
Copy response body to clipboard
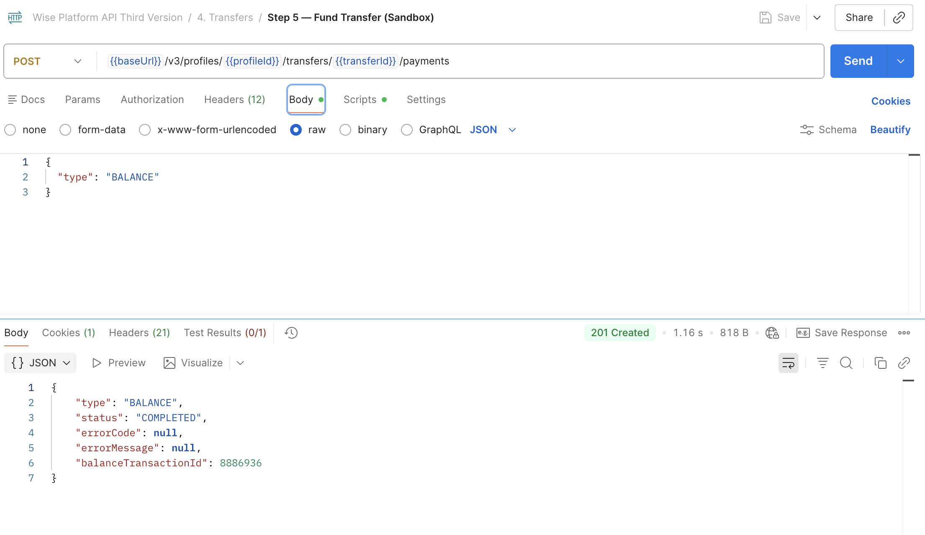(x=880, y=363)
